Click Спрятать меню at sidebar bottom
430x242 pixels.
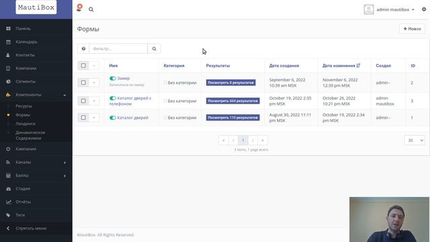[x=31, y=229]
